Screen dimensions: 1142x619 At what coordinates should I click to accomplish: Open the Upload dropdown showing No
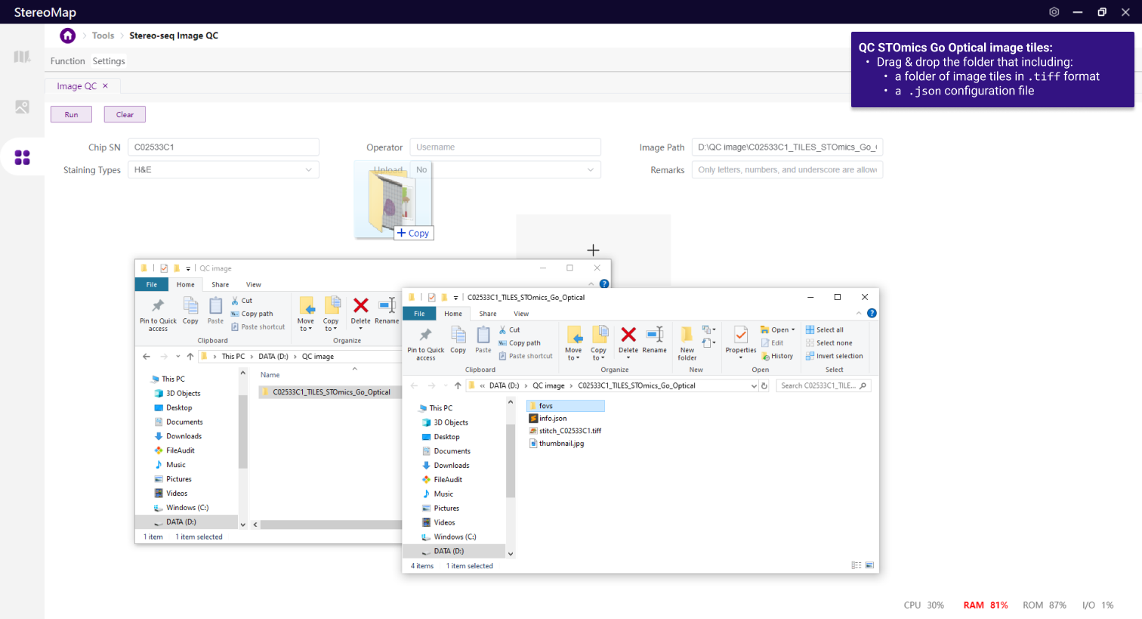point(514,170)
